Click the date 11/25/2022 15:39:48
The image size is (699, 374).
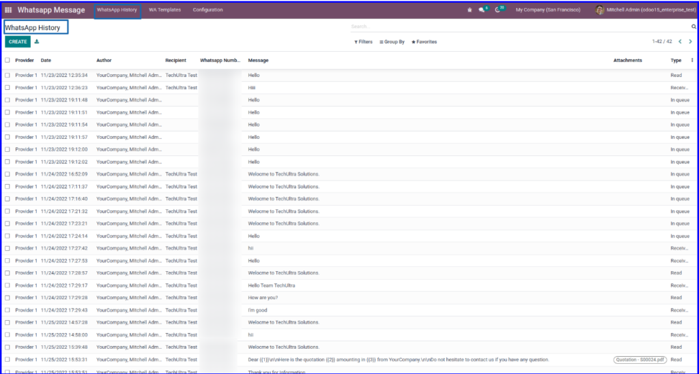64,347
